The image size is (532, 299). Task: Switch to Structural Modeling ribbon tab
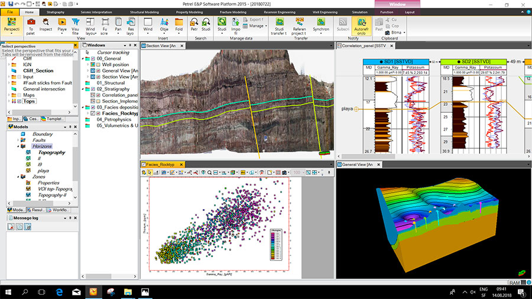[144, 12]
